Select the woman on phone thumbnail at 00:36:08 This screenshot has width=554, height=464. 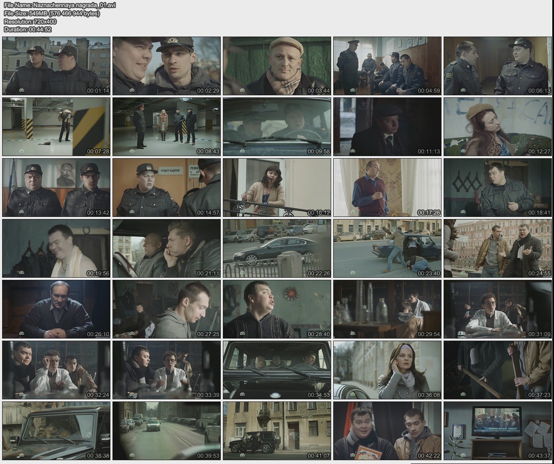tap(387, 370)
